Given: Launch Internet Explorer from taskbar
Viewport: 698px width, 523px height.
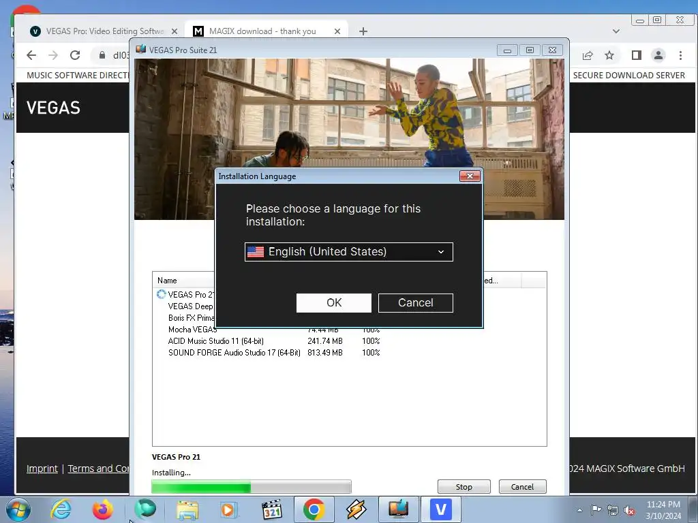Looking at the screenshot, I should 61,509.
